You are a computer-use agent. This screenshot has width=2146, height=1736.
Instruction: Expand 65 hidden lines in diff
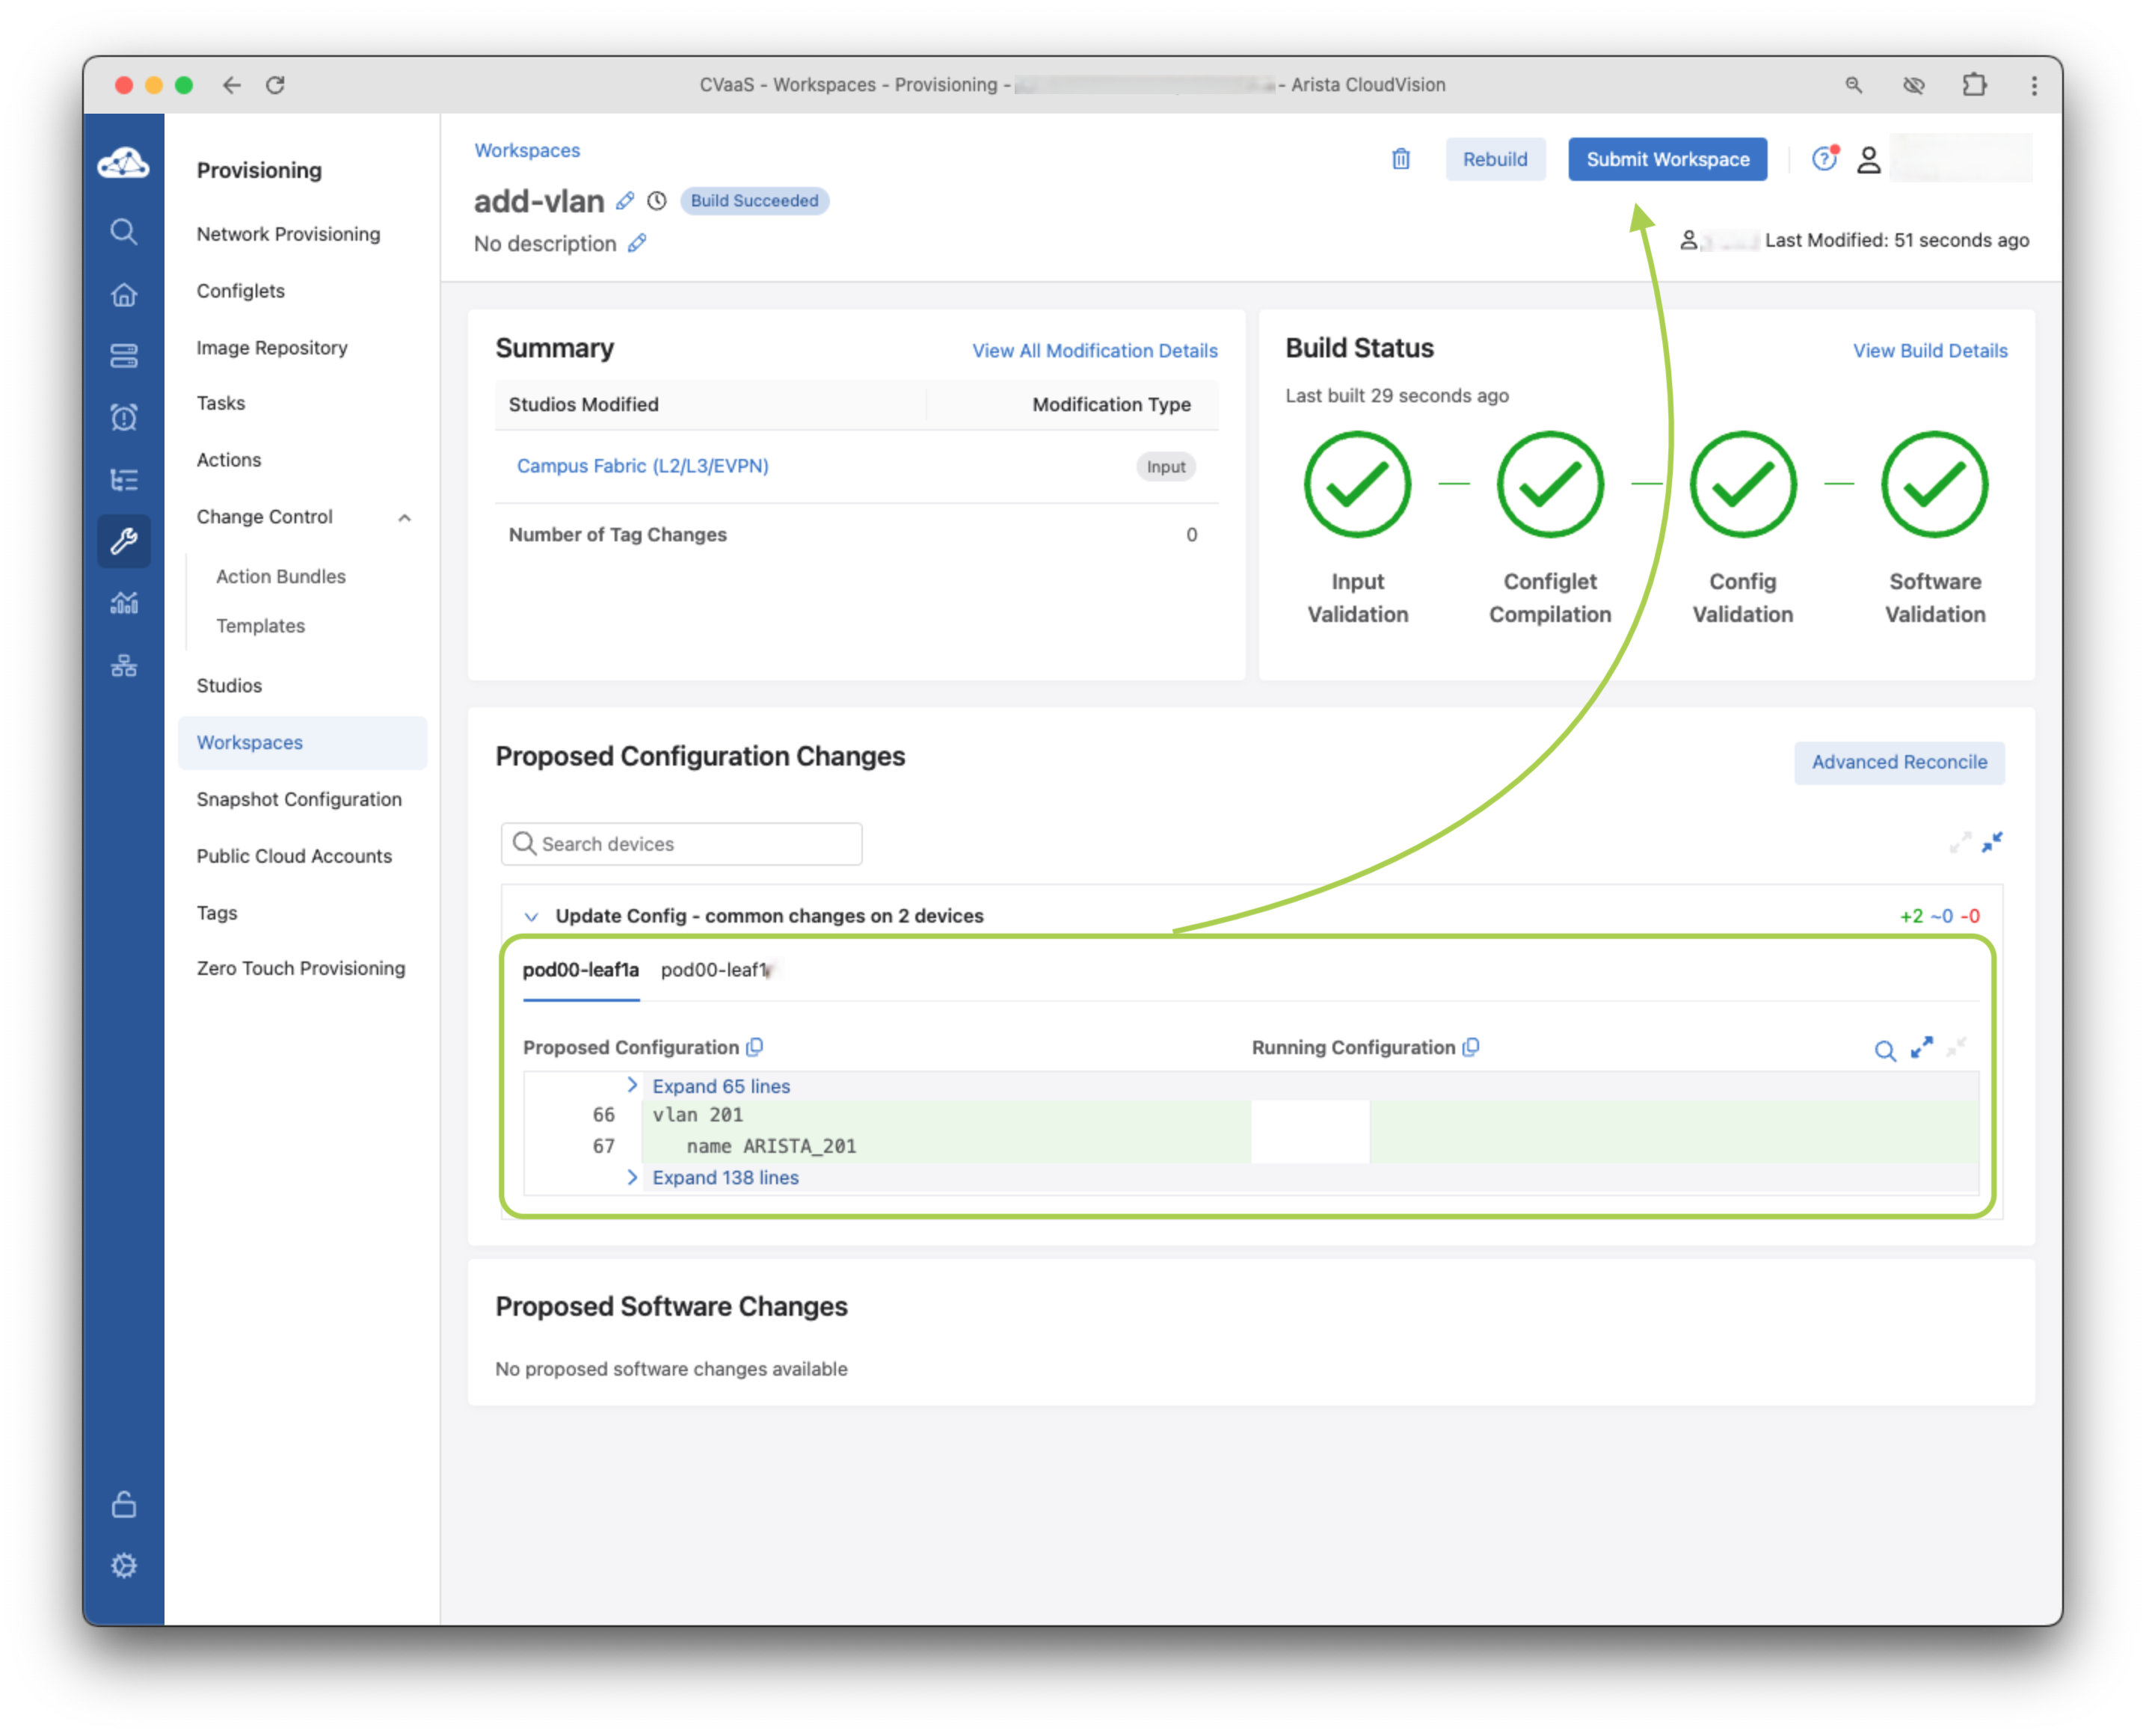[720, 1086]
